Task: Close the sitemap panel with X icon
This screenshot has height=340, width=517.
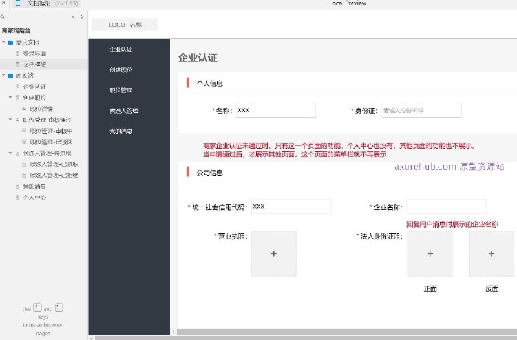Action: pyautogui.click(x=4, y=3)
